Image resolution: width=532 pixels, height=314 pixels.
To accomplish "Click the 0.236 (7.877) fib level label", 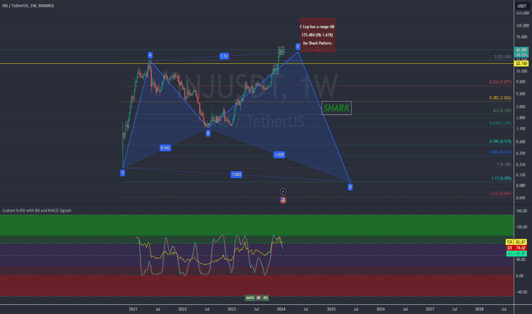I will [x=500, y=82].
